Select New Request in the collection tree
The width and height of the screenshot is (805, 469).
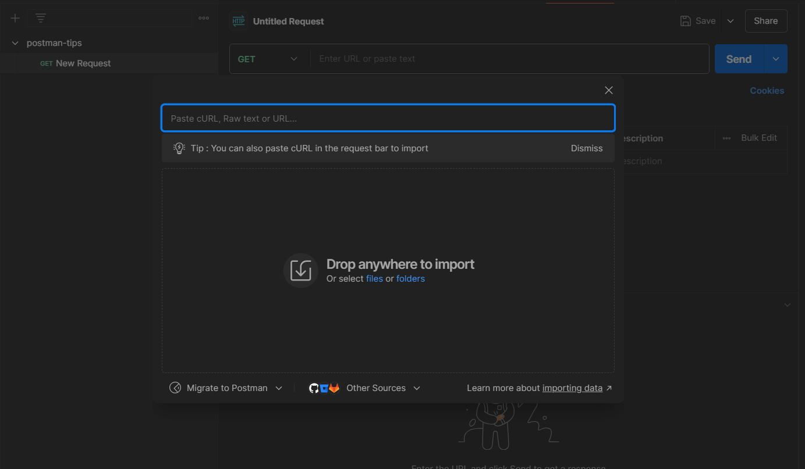(83, 63)
